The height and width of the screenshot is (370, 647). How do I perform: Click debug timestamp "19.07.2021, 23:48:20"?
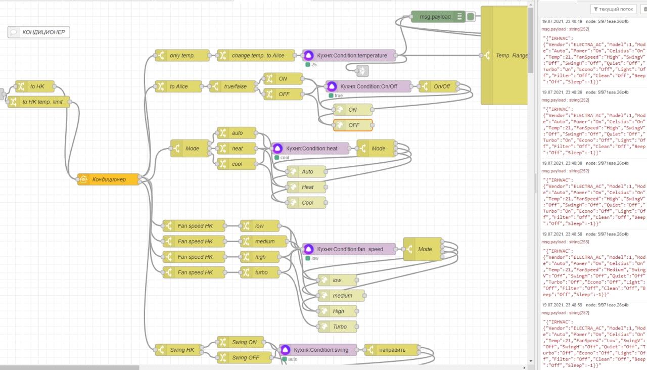click(562, 92)
